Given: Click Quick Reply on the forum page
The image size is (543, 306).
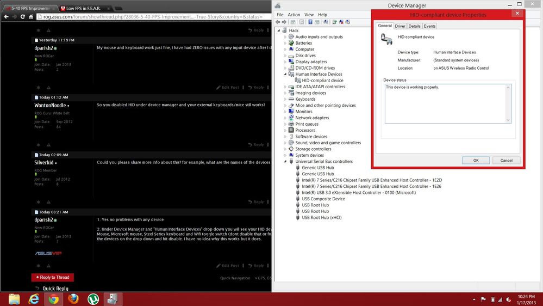Looking at the screenshot, I should click(55, 289).
